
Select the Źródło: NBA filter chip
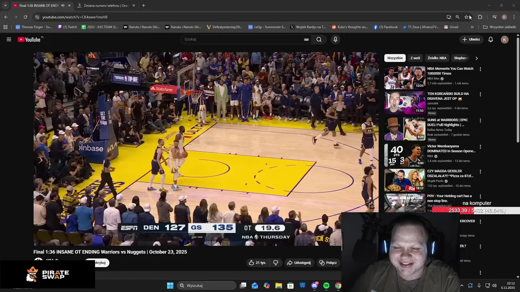pos(437,58)
